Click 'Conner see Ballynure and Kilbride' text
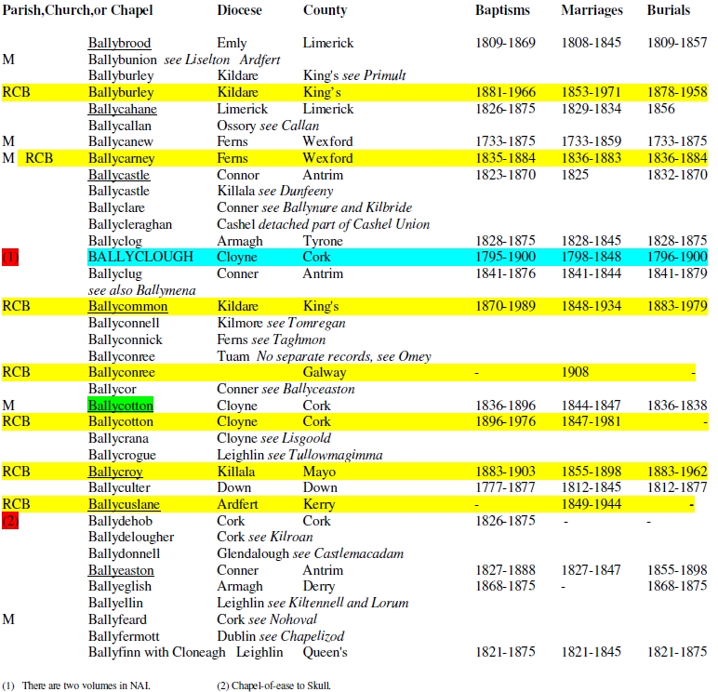The width and height of the screenshot is (718, 692). (314, 207)
